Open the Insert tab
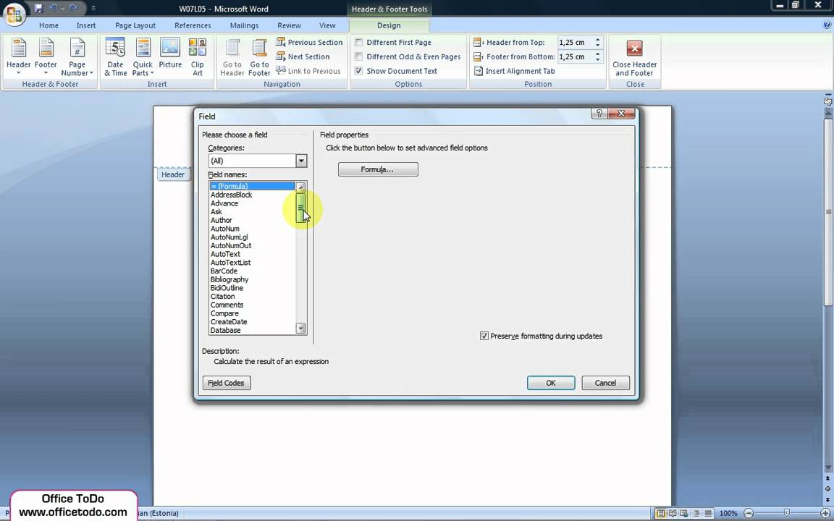This screenshot has width=834, height=521. click(86, 25)
